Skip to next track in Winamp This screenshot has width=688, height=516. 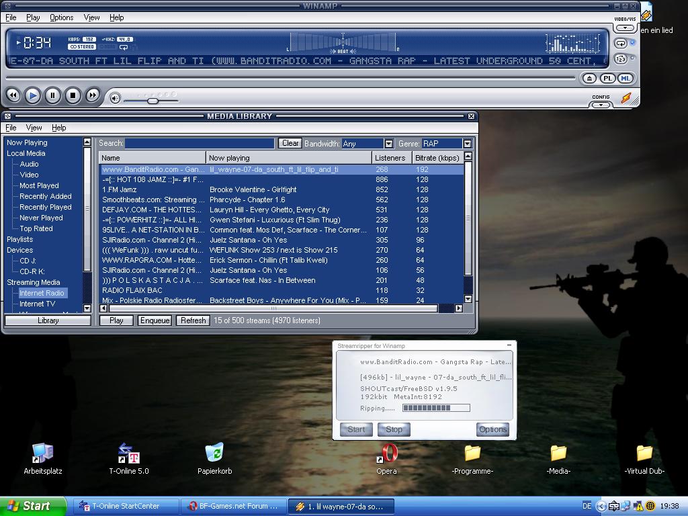click(92, 95)
